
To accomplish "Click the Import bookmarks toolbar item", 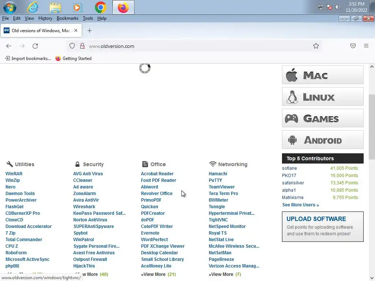I will pyautogui.click(x=28, y=59).
